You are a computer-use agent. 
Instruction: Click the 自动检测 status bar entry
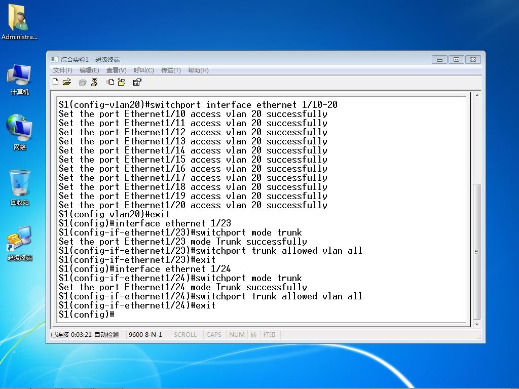click(106, 334)
